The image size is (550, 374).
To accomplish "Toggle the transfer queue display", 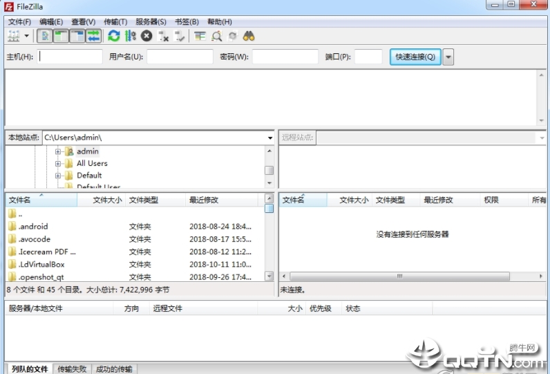I will click(x=94, y=36).
